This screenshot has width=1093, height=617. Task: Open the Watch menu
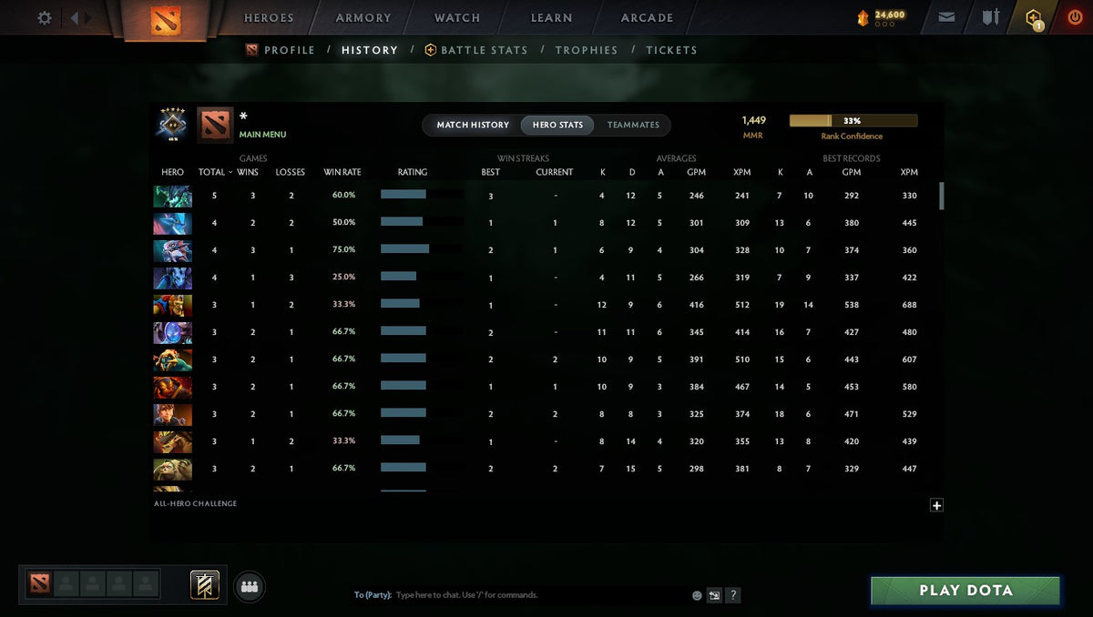coord(457,17)
